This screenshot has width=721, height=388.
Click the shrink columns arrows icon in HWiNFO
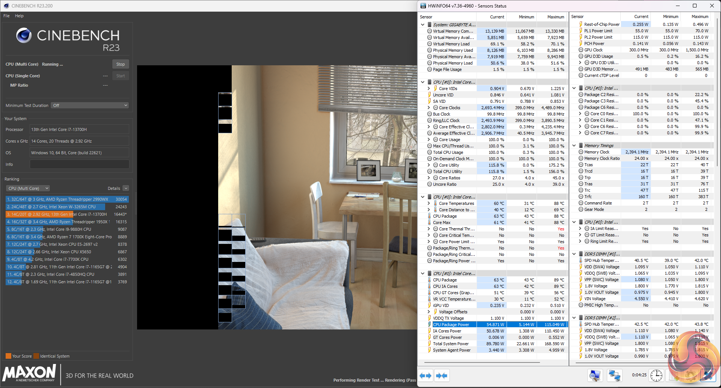[442, 376]
